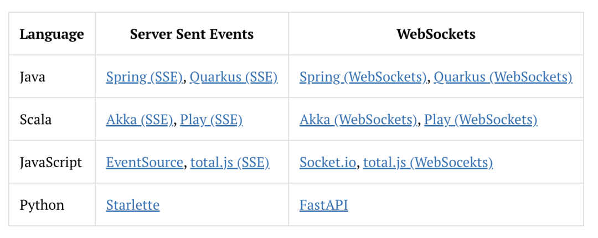Select the Java row label
Viewport: 598px width, 238px height.
click(33, 77)
